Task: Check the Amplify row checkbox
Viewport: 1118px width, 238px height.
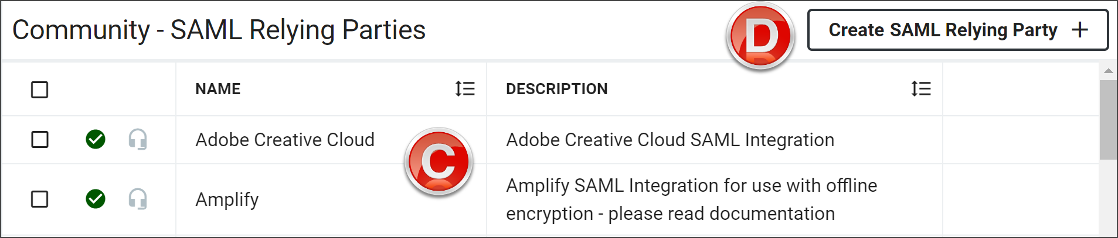Action: 40,199
